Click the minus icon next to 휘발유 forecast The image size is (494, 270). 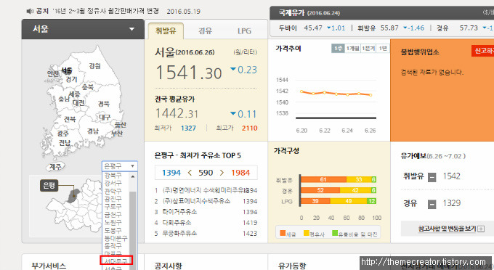[x=432, y=178]
